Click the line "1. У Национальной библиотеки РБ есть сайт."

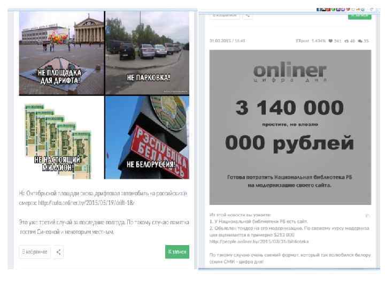[x=259, y=222]
